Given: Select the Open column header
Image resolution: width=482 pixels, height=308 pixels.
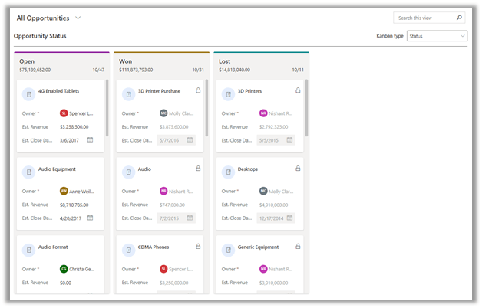Looking at the screenshot, I should 27,61.
